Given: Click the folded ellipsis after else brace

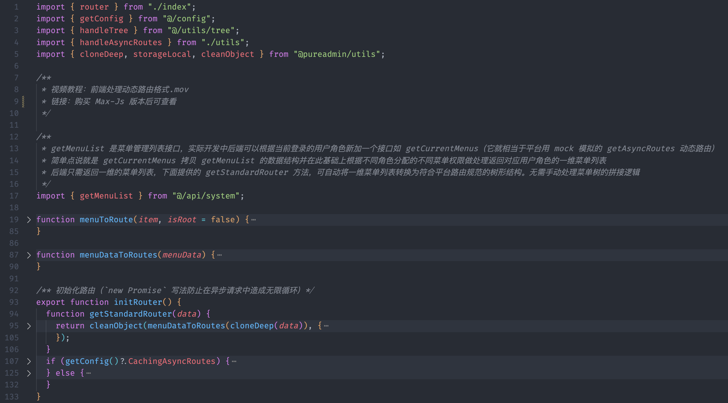Looking at the screenshot, I should point(89,373).
